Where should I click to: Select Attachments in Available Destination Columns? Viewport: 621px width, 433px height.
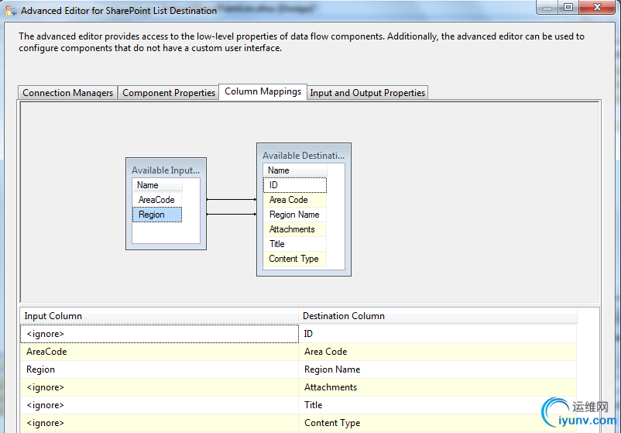tap(295, 229)
